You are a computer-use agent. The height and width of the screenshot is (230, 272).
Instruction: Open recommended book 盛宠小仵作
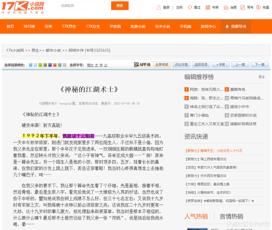(x=239, y=107)
